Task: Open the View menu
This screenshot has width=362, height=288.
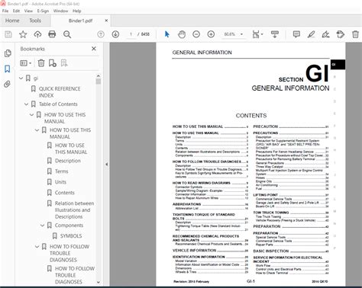Action: click(x=28, y=11)
